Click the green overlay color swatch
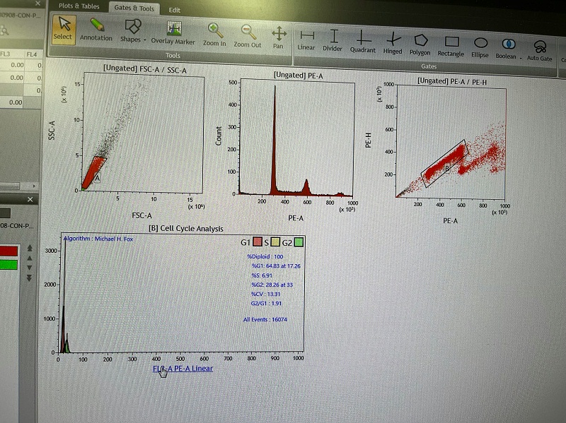The image size is (566, 423). 9,265
